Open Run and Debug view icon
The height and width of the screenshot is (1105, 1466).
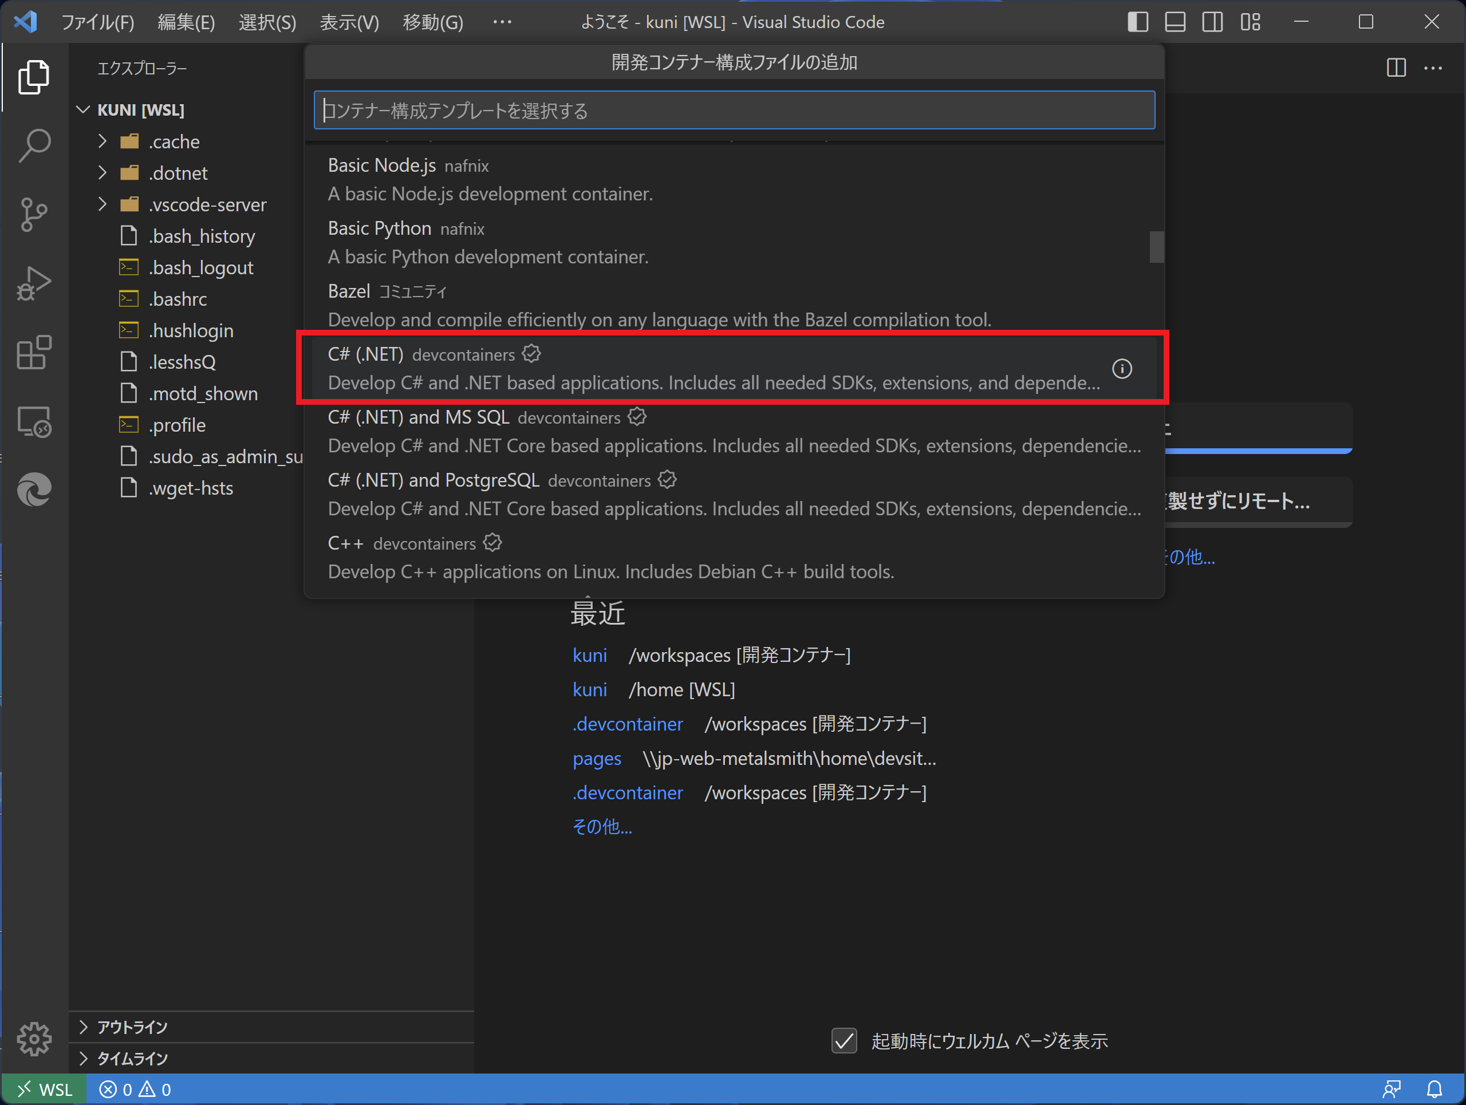34,283
